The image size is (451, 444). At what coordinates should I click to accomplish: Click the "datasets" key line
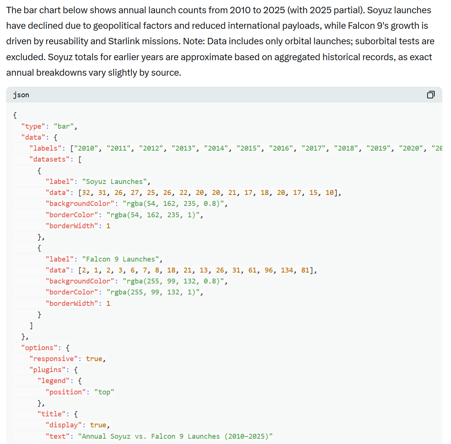56,159
